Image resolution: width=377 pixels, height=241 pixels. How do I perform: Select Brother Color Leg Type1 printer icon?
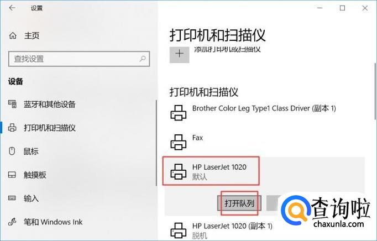point(179,113)
